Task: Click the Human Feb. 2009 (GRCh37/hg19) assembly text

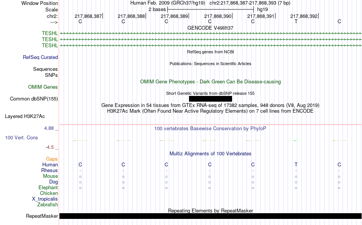Action: (x=167, y=3)
